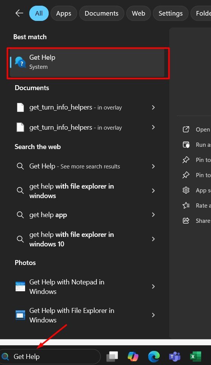Click the taskbar search magnifier icon
Viewport: 211px width, 365px height.
click(x=5, y=356)
